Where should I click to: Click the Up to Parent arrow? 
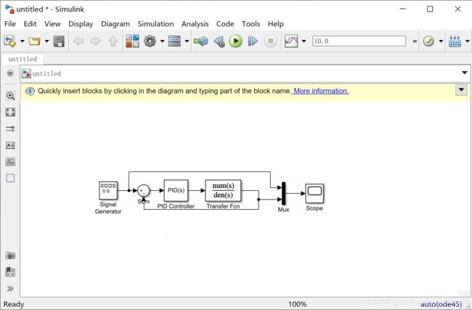pos(113,41)
